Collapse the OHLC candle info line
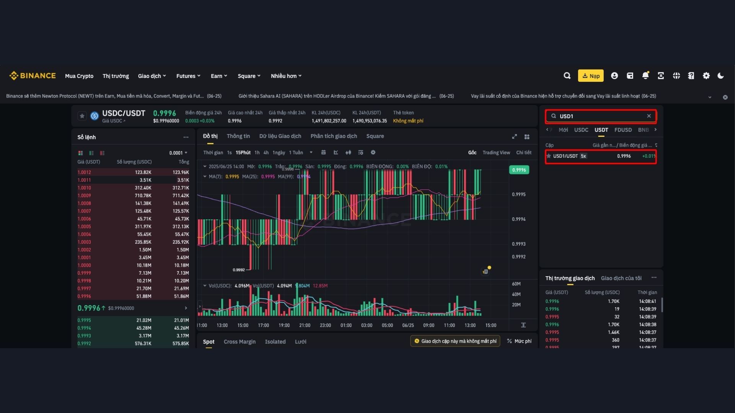Image resolution: width=735 pixels, height=413 pixels. pyautogui.click(x=205, y=167)
